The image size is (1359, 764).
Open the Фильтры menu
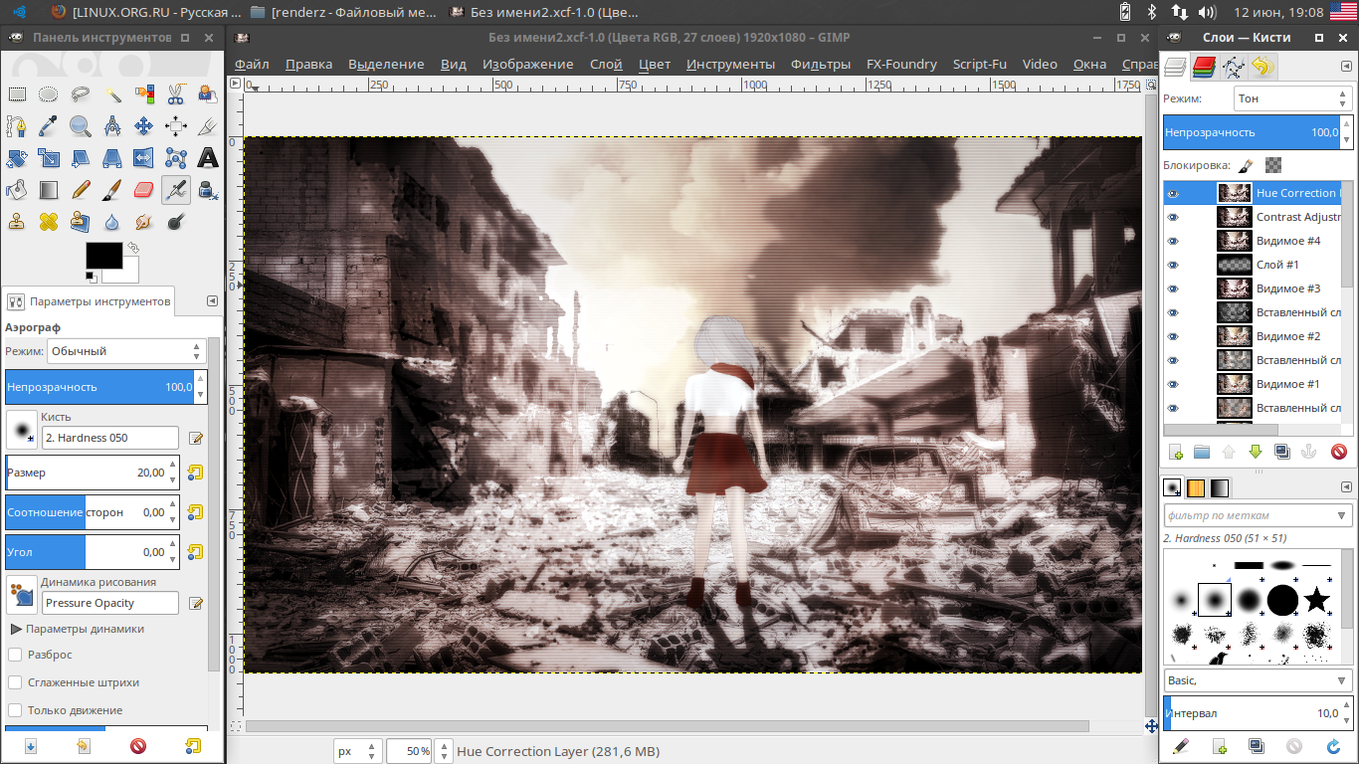tap(820, 64)
